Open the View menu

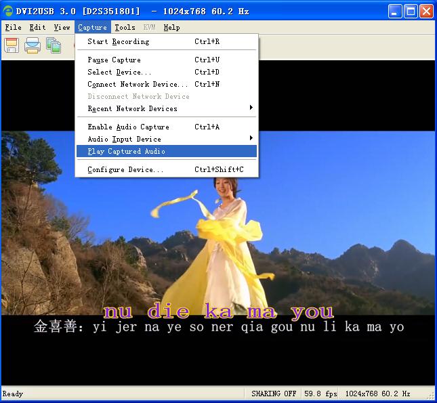point(62,28)
